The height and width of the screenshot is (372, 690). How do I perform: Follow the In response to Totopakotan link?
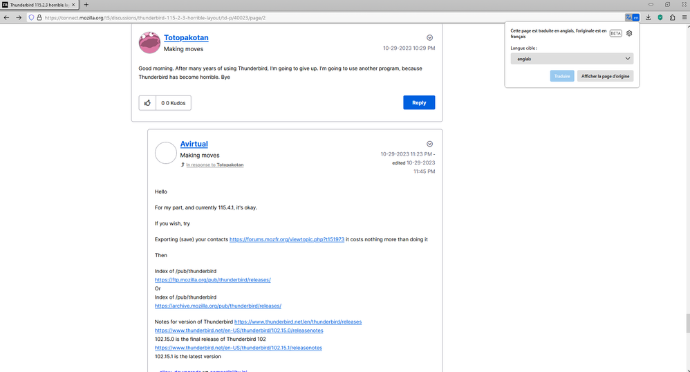[215, 165]
